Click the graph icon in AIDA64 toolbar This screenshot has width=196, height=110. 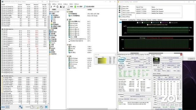[x=64, y=7]
